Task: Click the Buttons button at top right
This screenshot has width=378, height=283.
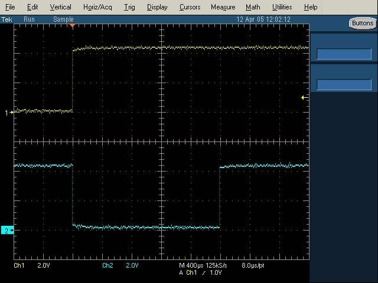Action: (361, 24)
